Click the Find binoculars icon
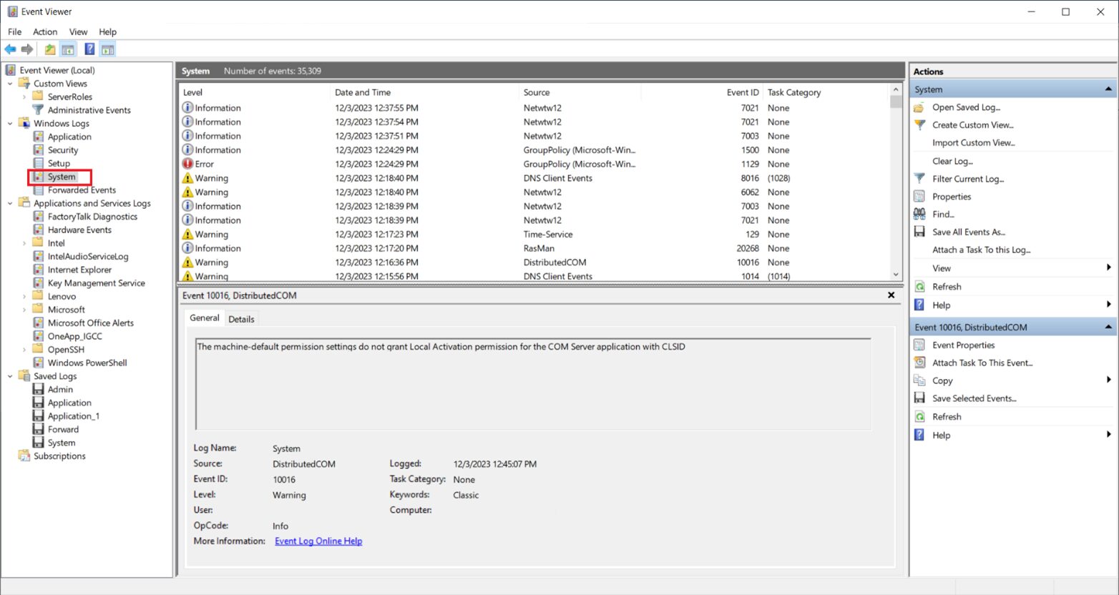 click(919, 214)
